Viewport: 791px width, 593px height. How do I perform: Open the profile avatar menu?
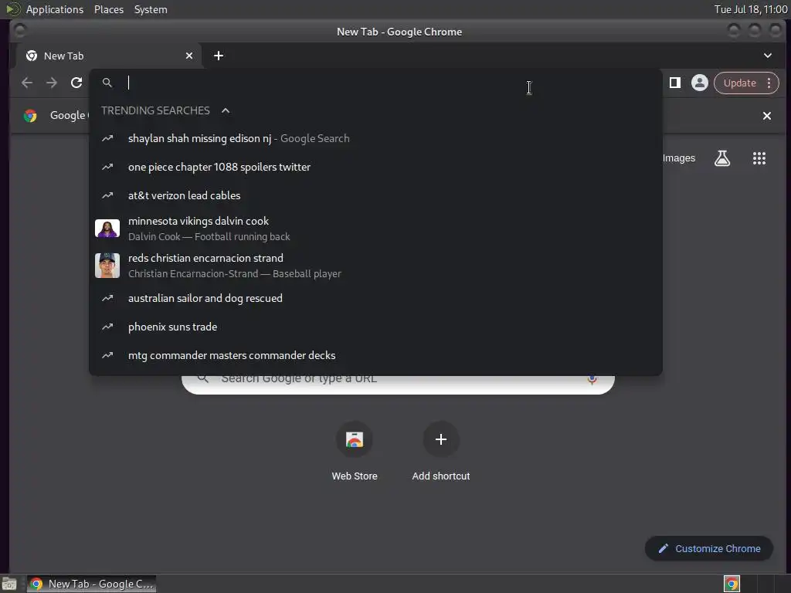tap(700, 83)
